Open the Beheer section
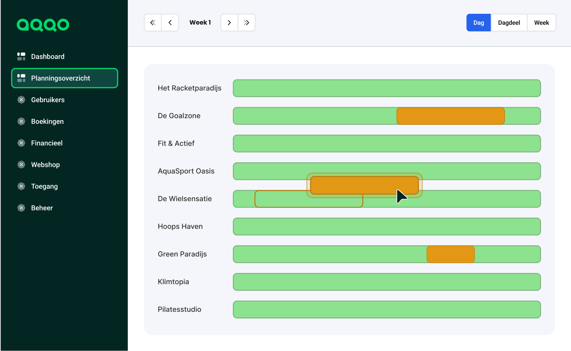571x351 pixels. [41, 208]
